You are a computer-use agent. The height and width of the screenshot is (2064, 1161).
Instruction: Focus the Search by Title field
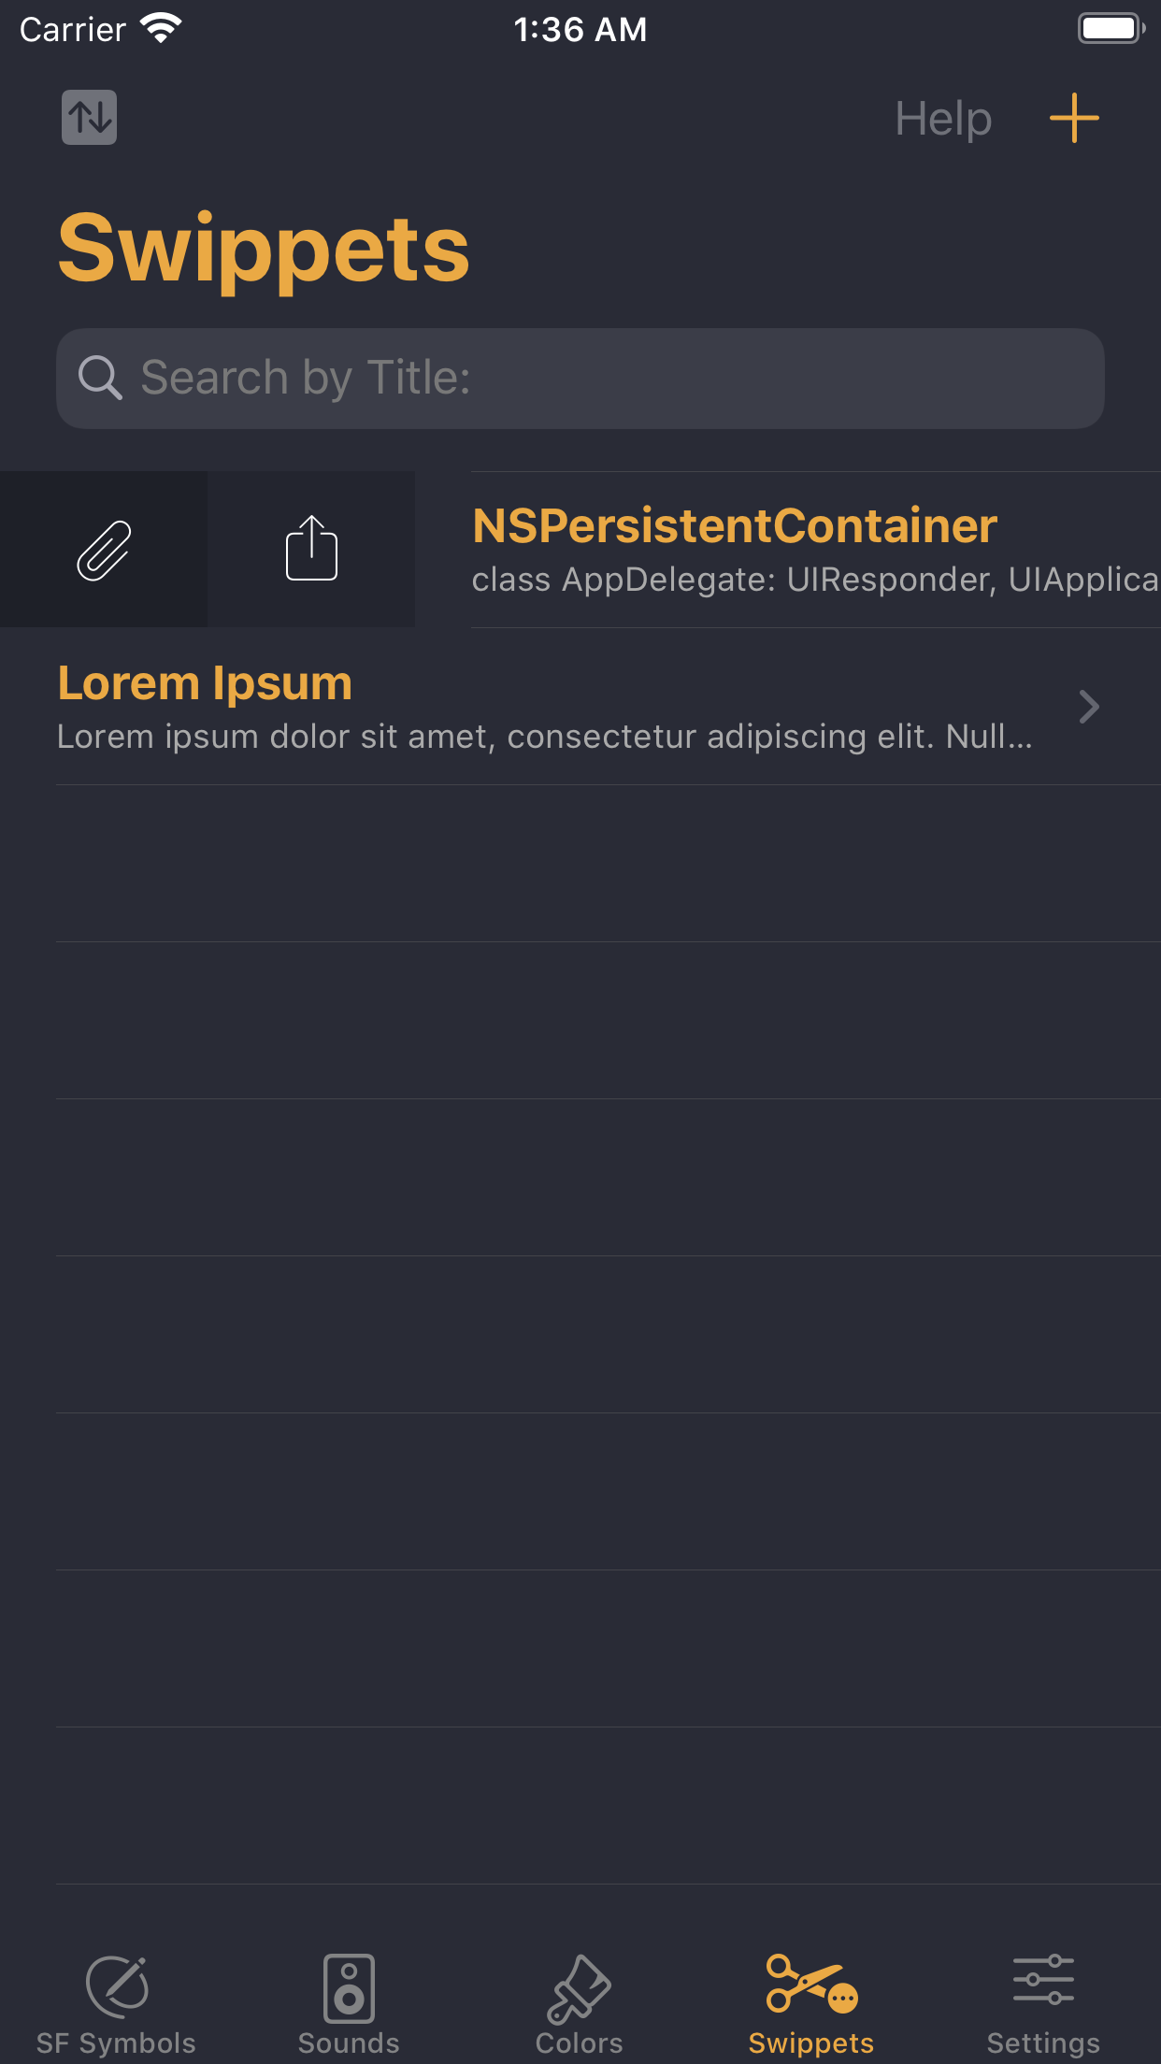click(598, 379)
